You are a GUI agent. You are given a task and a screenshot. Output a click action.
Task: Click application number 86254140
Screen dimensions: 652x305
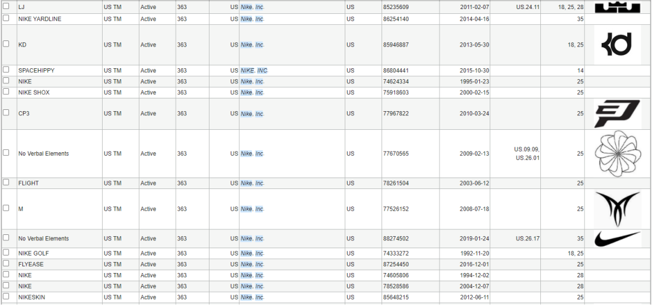(x=396, y=19)
